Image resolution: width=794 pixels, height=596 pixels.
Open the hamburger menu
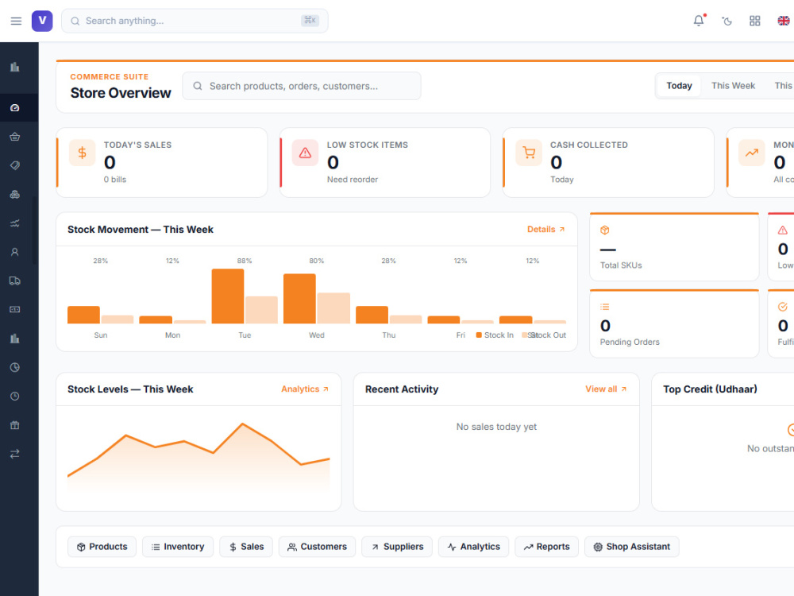(x=16, y=21)
